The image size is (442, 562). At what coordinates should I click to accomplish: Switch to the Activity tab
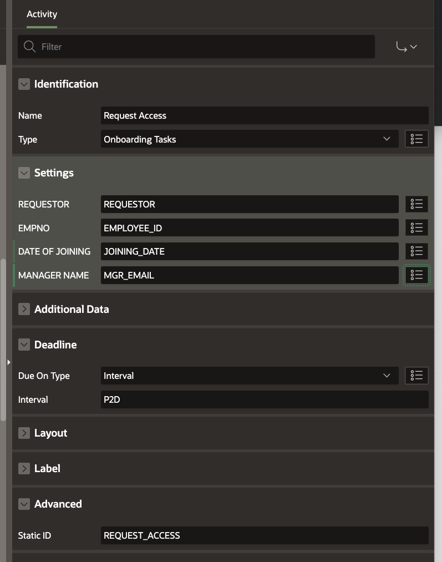click(x=42, y=14)
